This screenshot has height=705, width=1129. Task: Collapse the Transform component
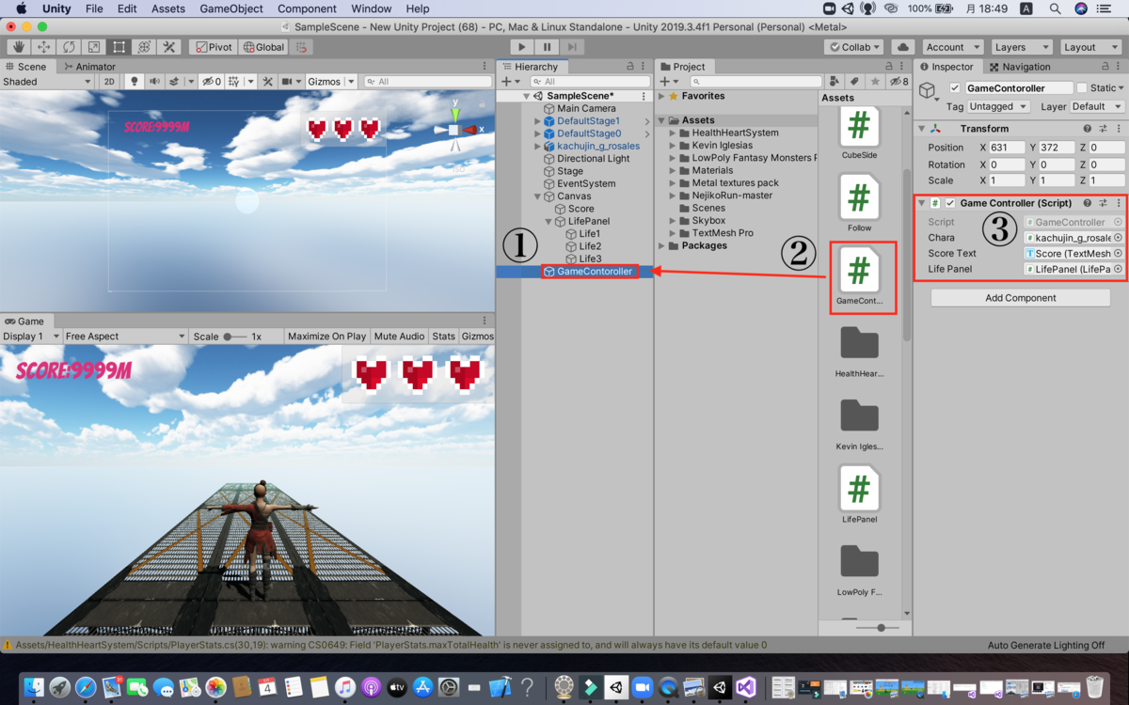coord(922,129)
